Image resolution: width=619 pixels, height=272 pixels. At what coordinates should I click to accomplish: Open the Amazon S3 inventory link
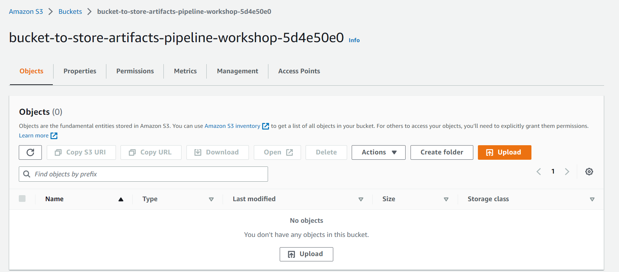click(x=232, y=126)
